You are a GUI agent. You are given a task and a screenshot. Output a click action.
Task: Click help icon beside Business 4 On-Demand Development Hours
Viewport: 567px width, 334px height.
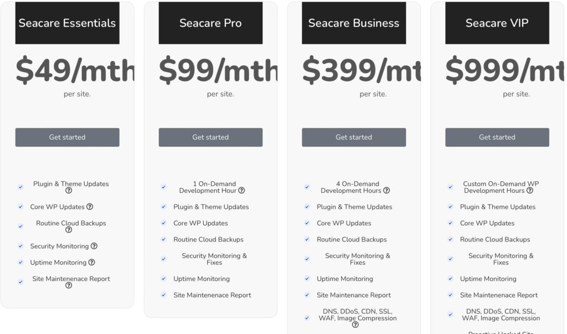(x=386, y=191)
